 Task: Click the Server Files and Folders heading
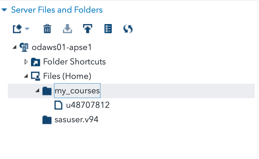click(x=57, y=10)
